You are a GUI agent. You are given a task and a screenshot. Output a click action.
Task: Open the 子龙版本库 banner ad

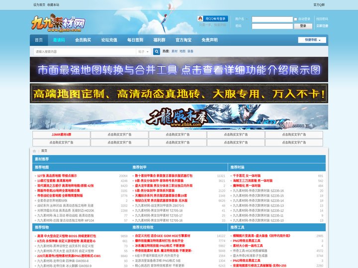(x=179, y=117)
